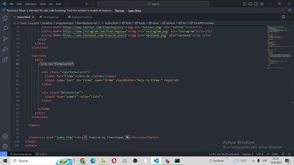The height and width of the screenshot is (165, 294).
Task: Click the Manage link in Restricted Mode banner
Action: pos(119,11)
